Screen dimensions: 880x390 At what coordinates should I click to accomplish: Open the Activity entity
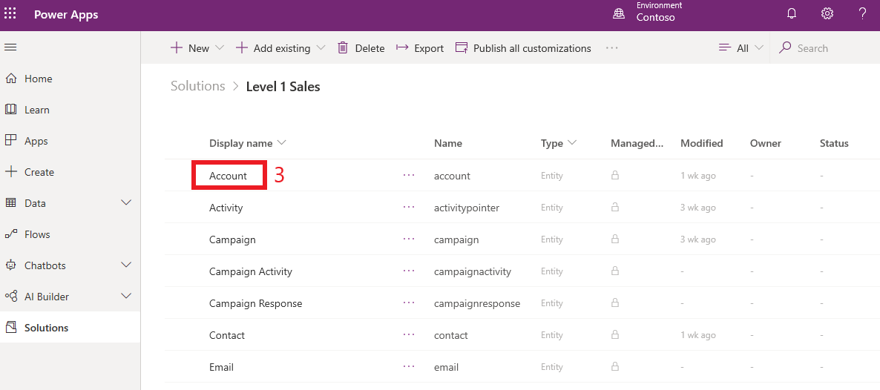226,208
